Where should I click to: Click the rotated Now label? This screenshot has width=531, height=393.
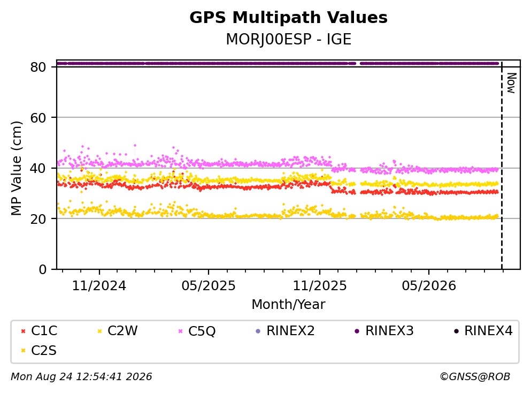[x=511, y=83]
